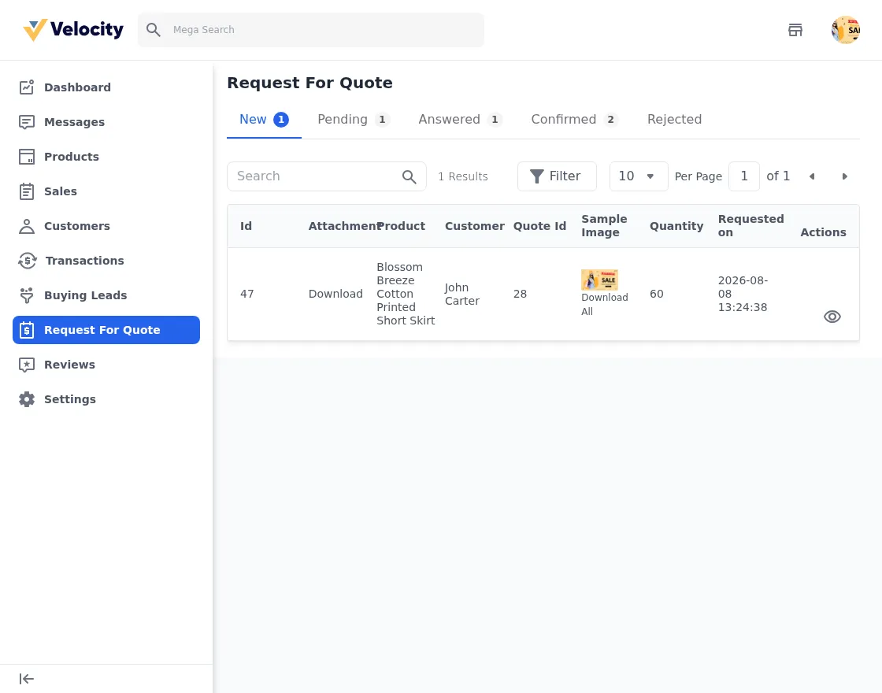The image size is (882, 693).
Task: Open the user profile avatar
Action: 846,30
